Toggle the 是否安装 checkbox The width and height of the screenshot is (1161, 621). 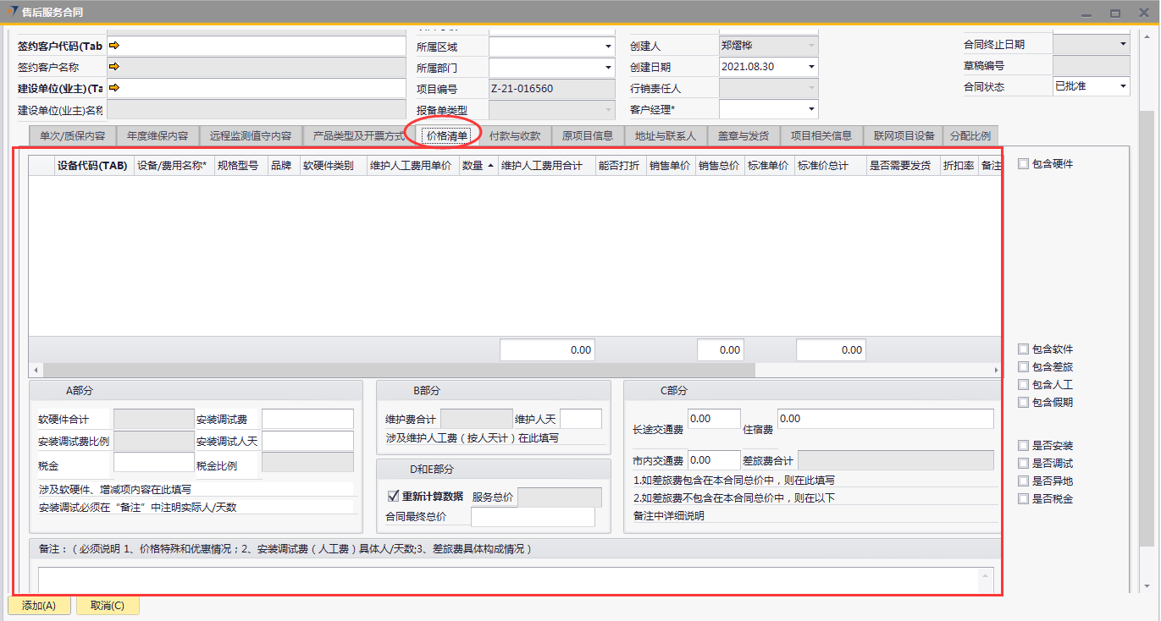(x=1024, y=446)
